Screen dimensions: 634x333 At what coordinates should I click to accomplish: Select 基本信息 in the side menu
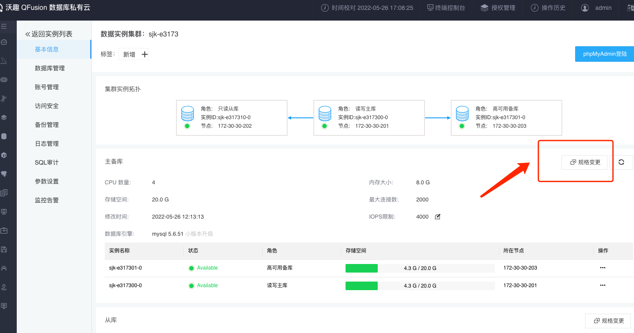[x=54, y=49]
